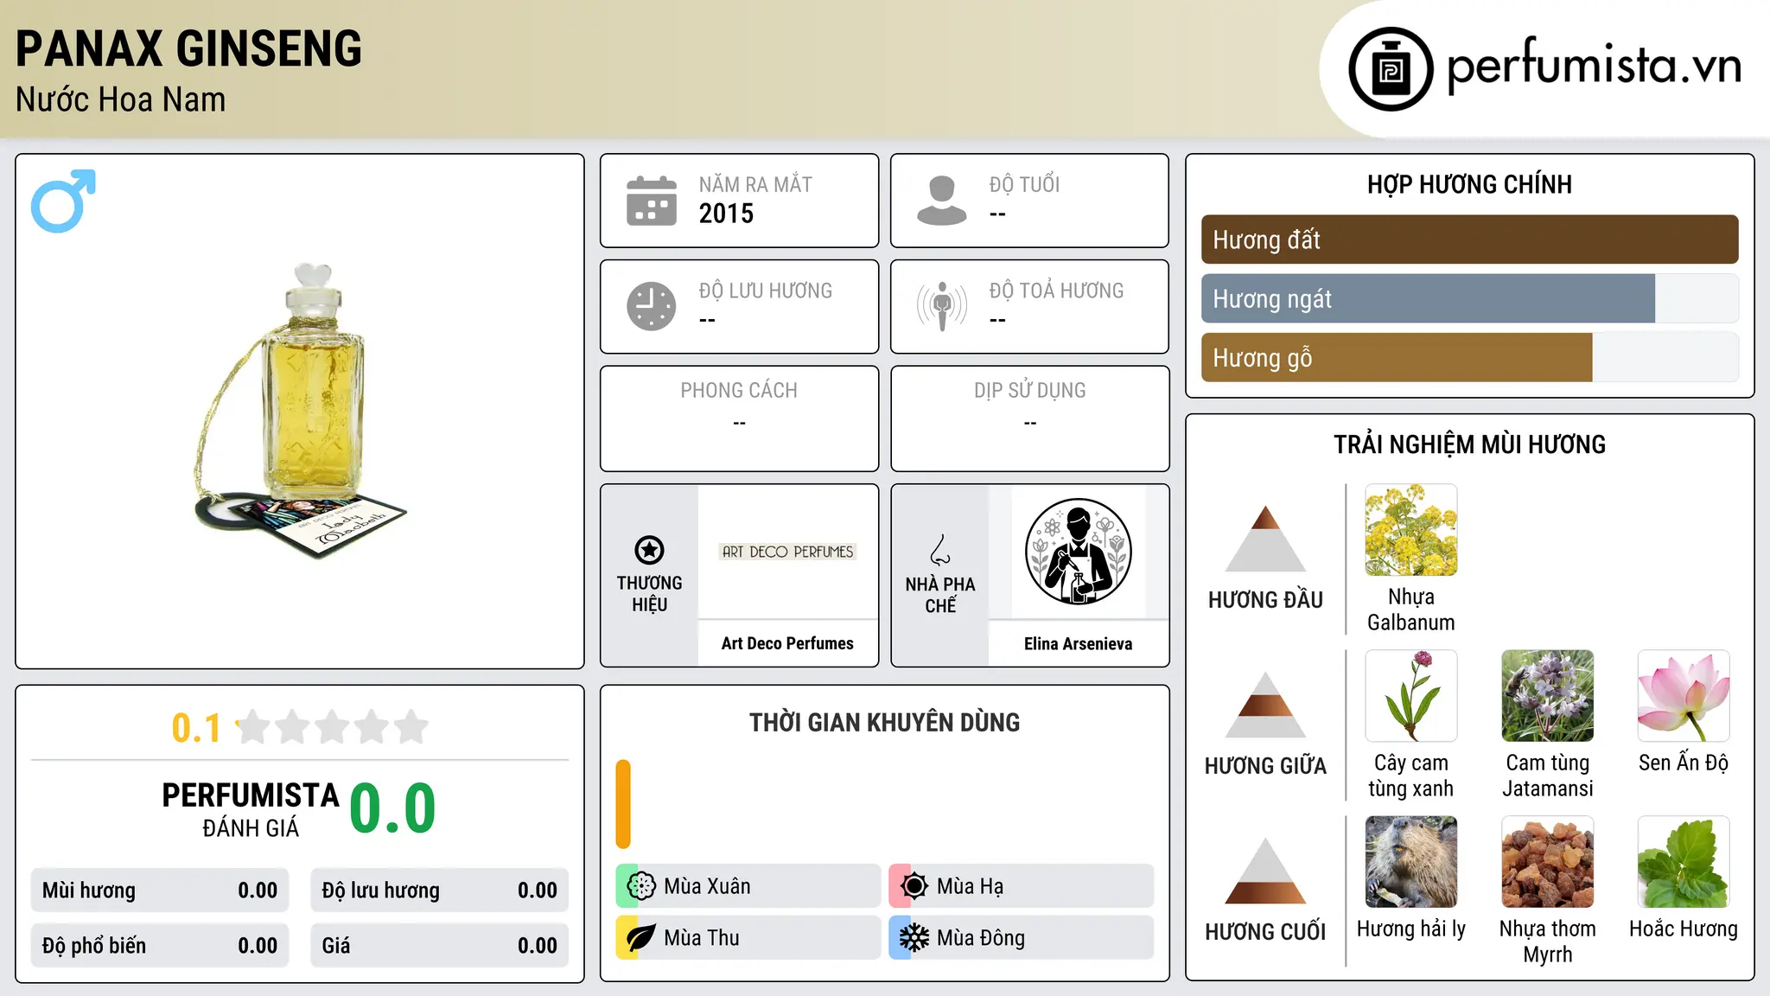The image size is (1770, 996).
Task: Click the green 0.0 Perfumista score
Action: pos(392,808)
